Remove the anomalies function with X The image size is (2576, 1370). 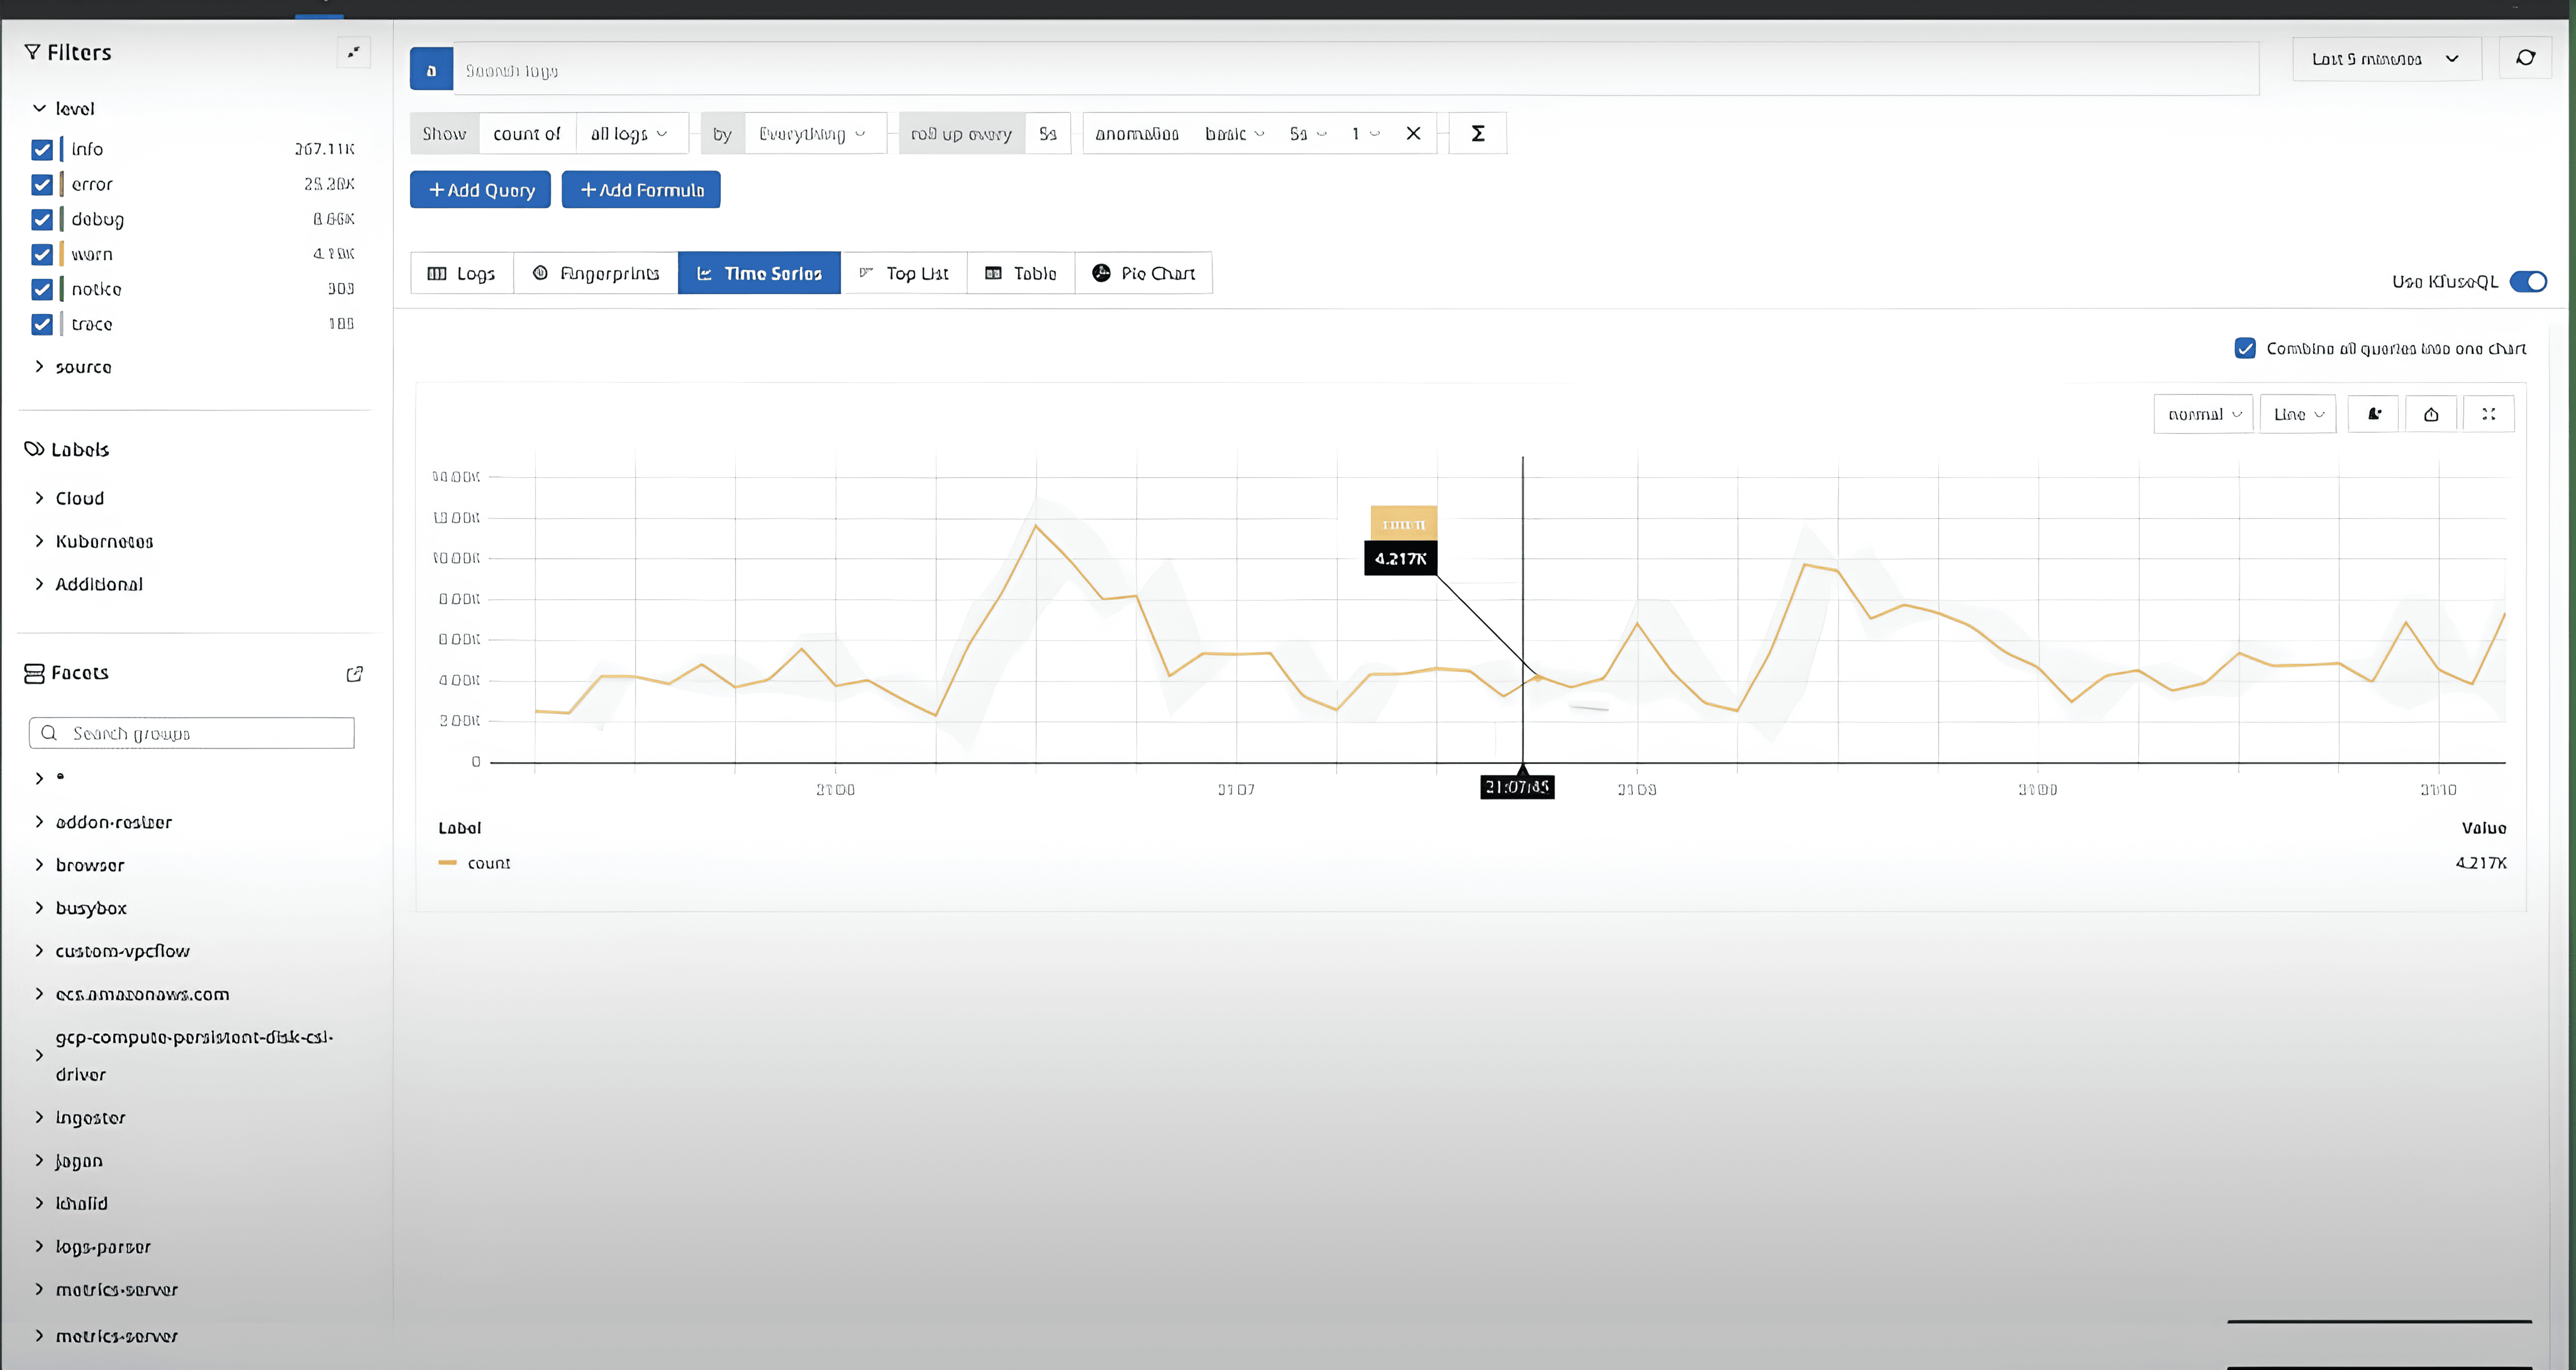click(x=1413, y=133)
